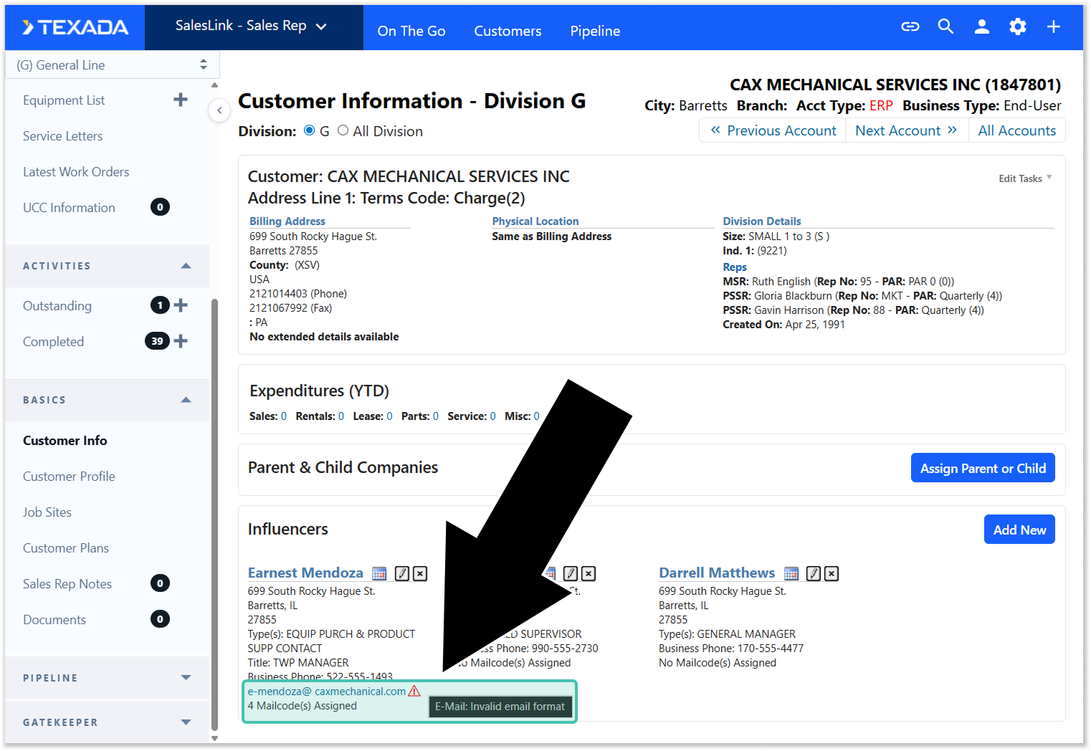This screenshot has width=1091, height=751.
Task: Open the Customers menu item
Action: pyautogui.click(x=508, y=31)
